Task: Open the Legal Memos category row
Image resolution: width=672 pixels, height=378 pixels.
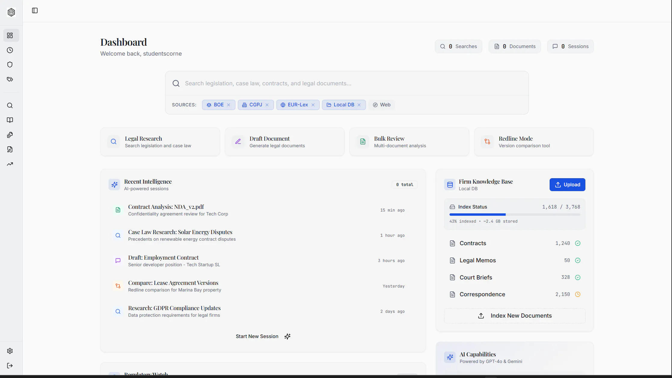Action: [515, 261]
